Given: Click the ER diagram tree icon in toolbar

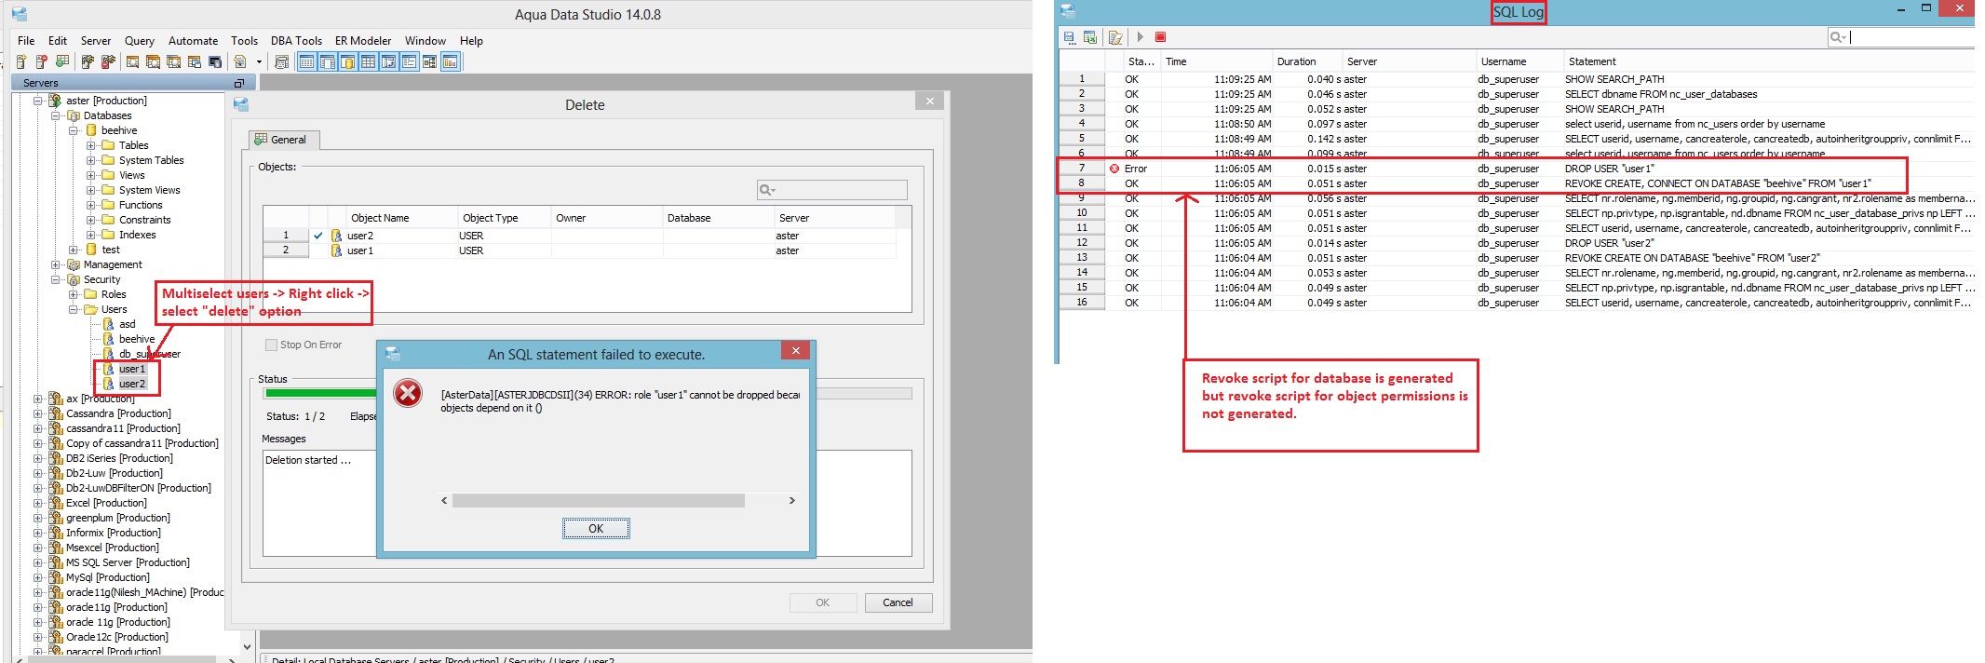Looking at the screenshot, I should 429,61.
